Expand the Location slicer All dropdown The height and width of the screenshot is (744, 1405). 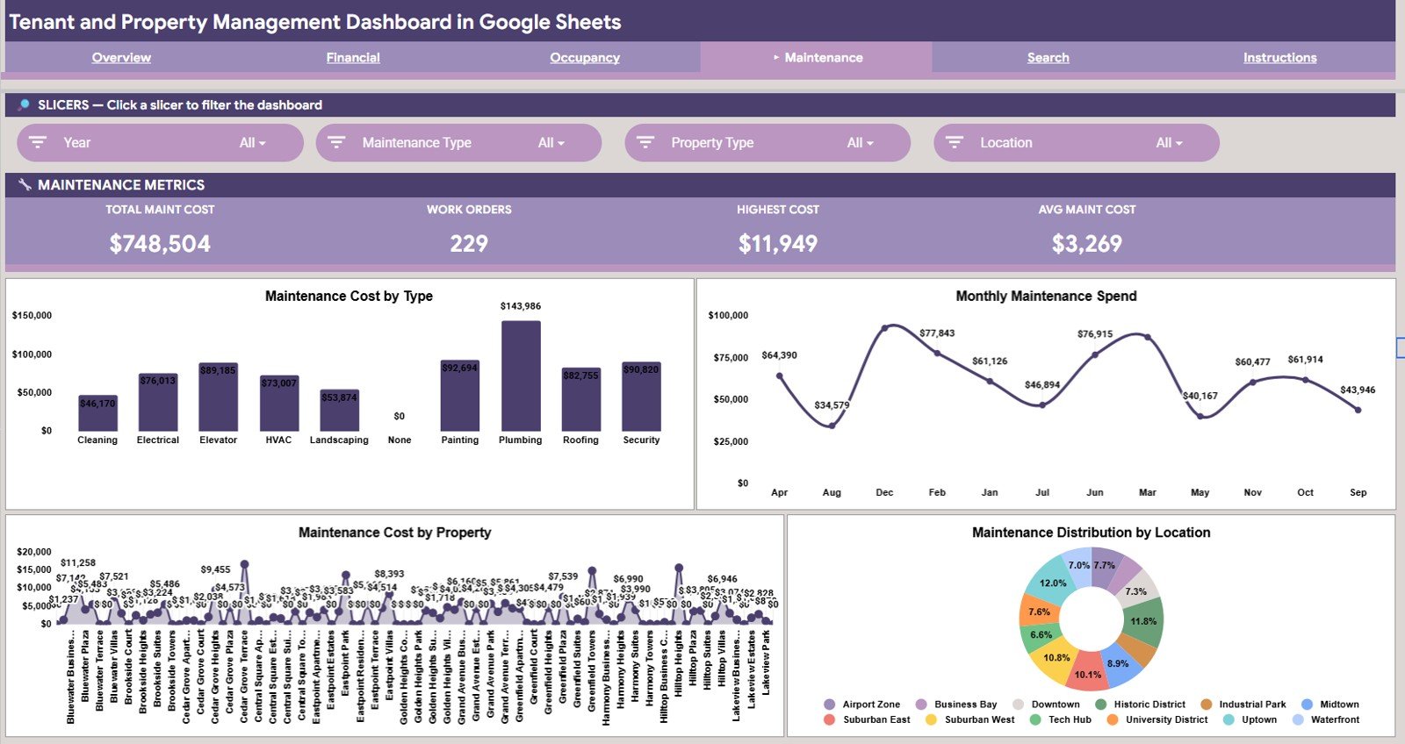(1170, 143)
